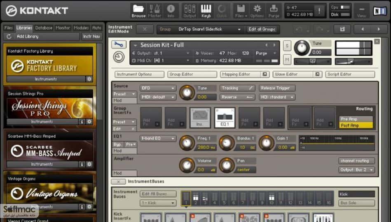Open Mapping Editor in external window icon
Viewport: 391px width, 222px height.
pyautogui.click(x=265, y=74)
